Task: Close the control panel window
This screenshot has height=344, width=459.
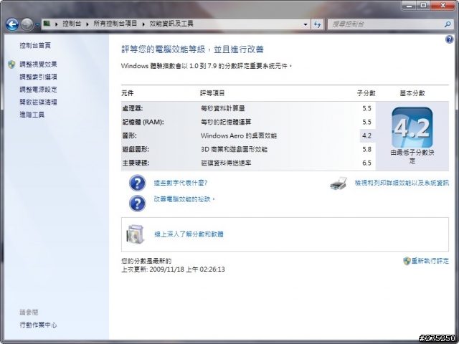Action: 443,5
